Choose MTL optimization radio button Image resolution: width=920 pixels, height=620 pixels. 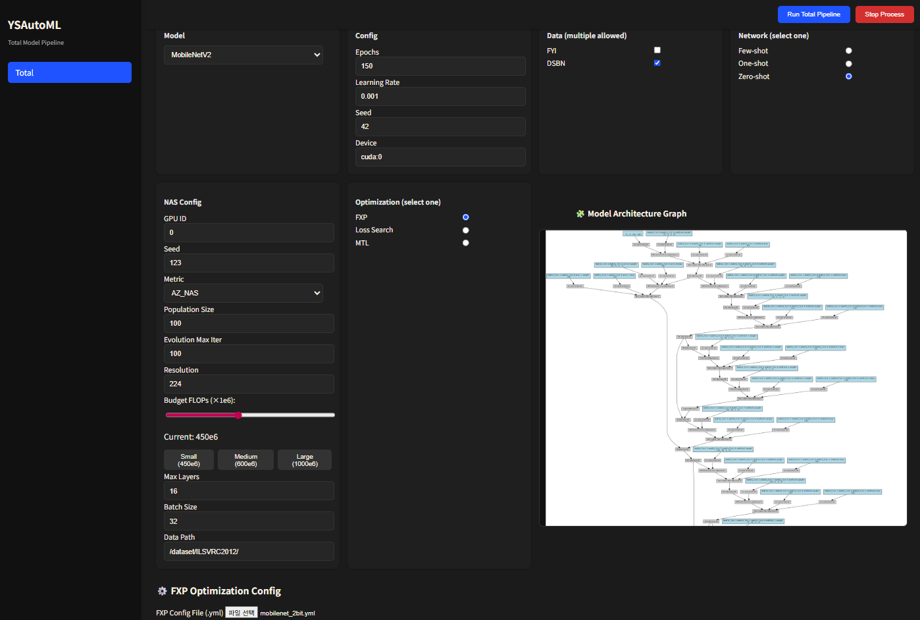(465, 243)
